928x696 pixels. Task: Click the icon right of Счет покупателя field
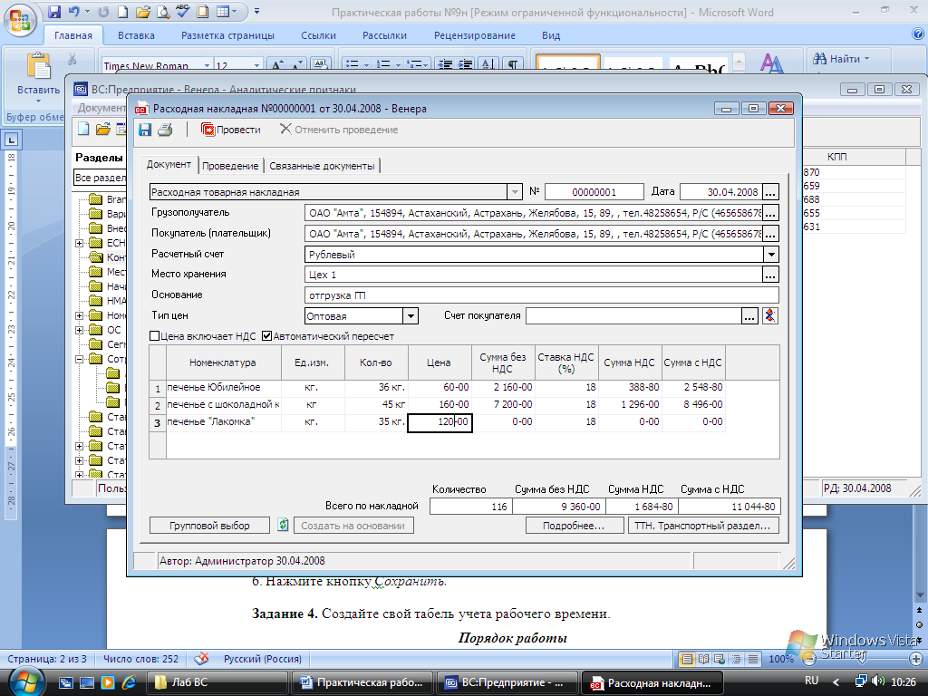770,316
